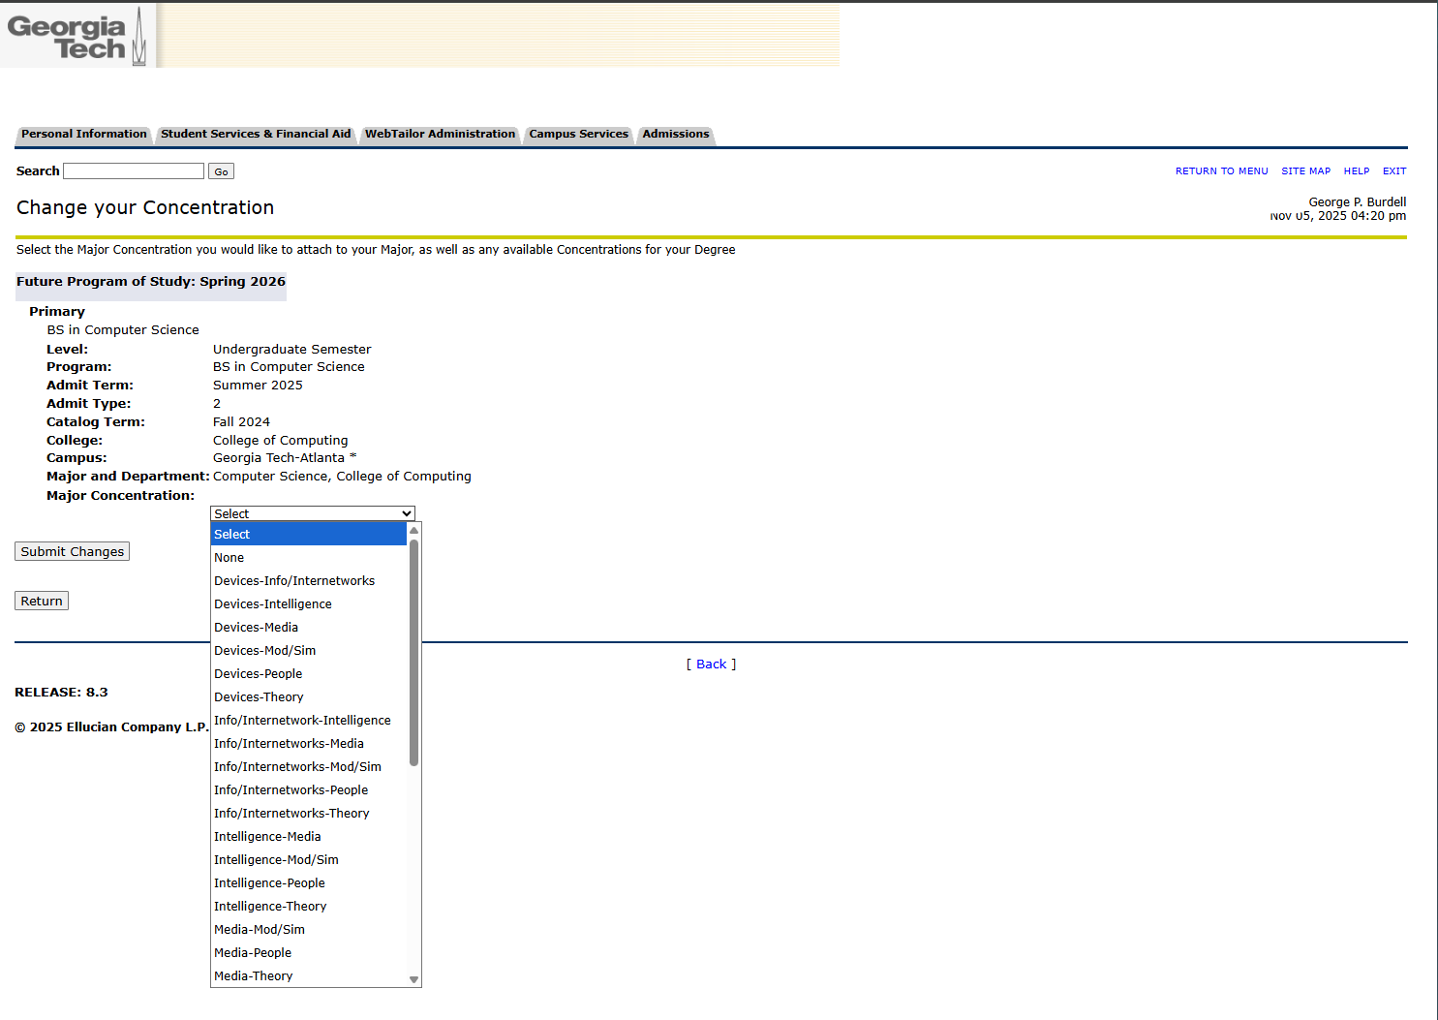Click into the Search text field

(x=134, y=171)
